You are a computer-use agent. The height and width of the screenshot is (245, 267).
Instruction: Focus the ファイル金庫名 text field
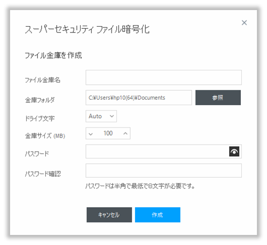point(163,77)
